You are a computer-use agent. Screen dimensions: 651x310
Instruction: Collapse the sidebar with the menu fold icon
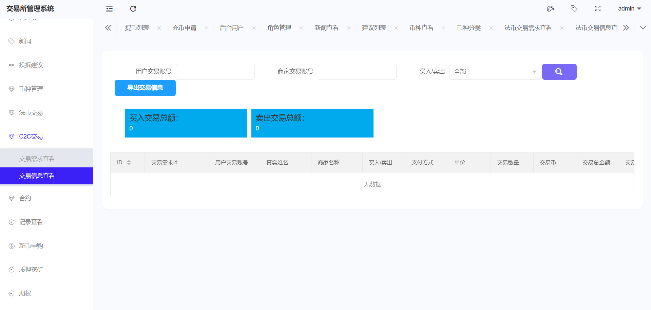coord(109,9)
